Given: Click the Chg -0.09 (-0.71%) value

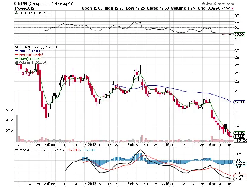Looking at the screenshot, I should click(x=214, y=8).
